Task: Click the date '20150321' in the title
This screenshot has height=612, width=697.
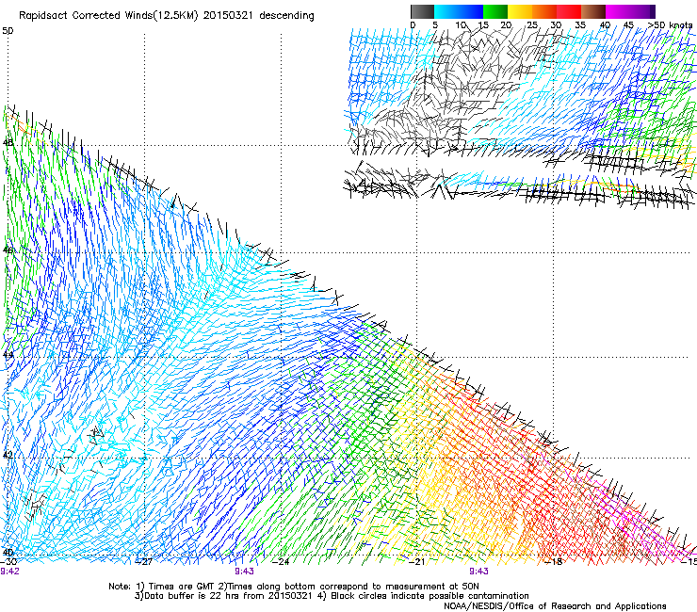Action: [228, 16]
